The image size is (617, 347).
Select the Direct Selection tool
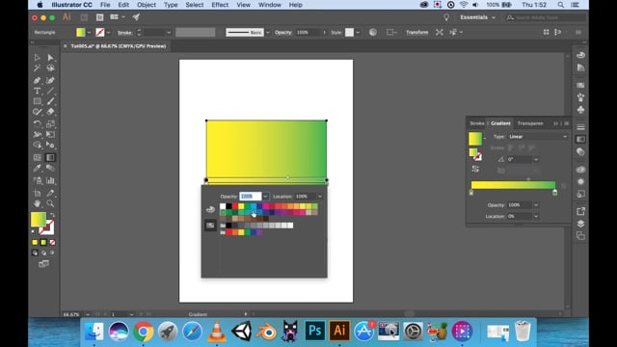[x=50, y=58]
